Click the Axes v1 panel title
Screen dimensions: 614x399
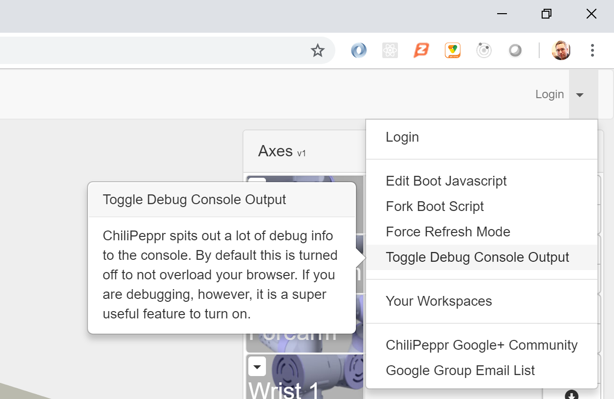point(282,151)
